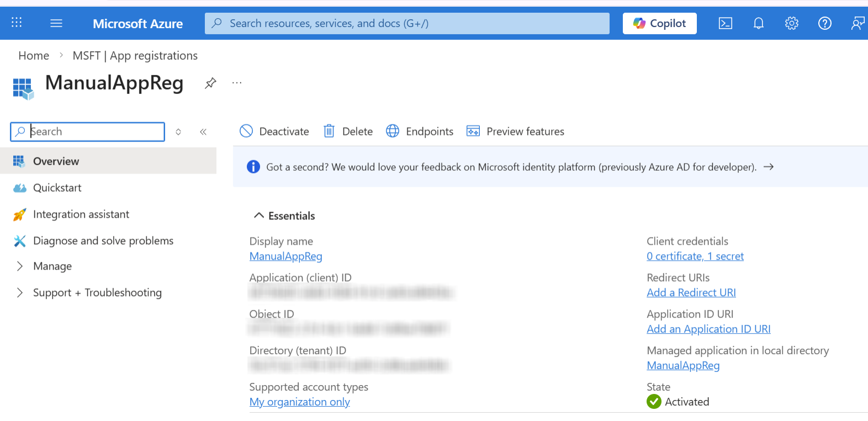Open the feedback icon in header

tap(857, 23)
